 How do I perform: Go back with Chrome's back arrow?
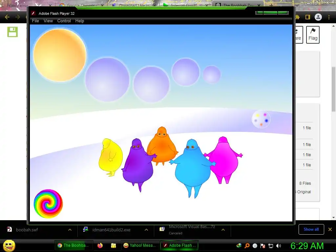[x=7, y=17]
